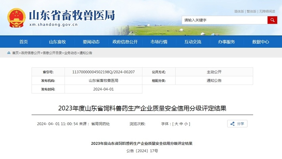The image size is (282, 159).
Task: Click the breadcrumb home icon
Action: 9,53
